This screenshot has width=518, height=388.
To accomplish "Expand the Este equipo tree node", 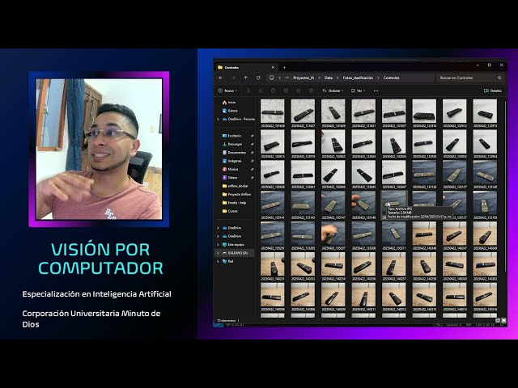I will [218, 244].
